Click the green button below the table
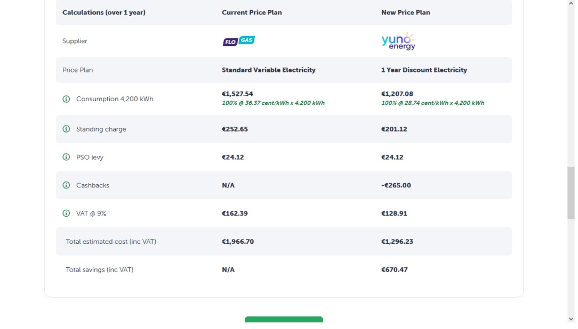578x329 pixels. point(284,319)
